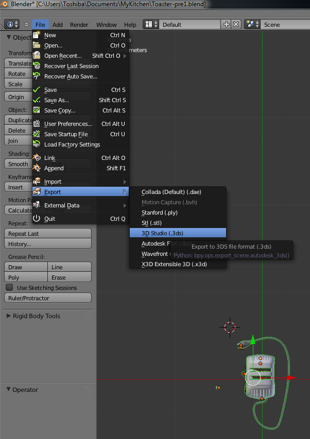This screenshot has width=310, height=439.
Task: Click the Grease Pencil Line button
Action: point(70,267)
